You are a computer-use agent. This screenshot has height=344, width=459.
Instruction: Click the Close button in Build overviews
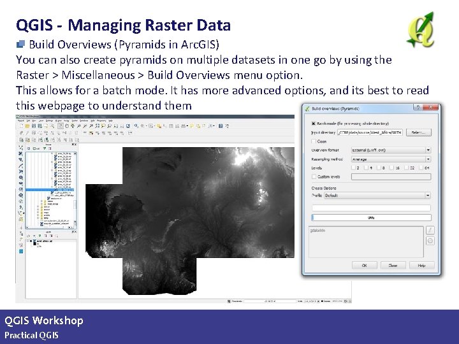click(x=393, y=265)
